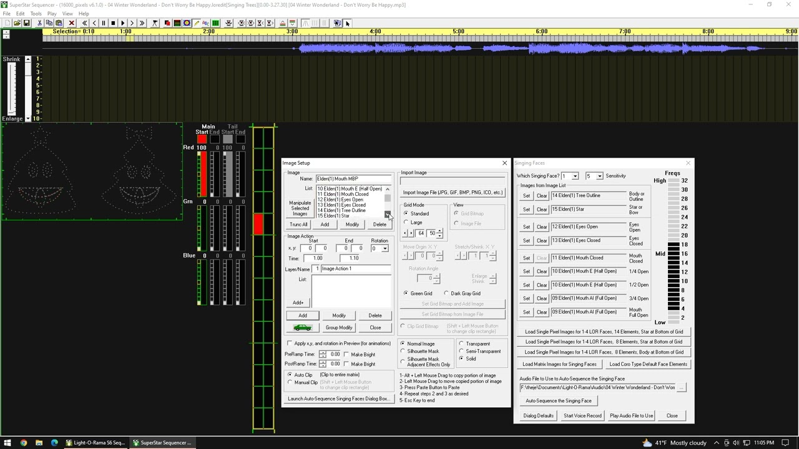Click the Save disk toolbar icon
This screenshot has height=449, width=799.
pyautogui.click(x=26, y=23)
